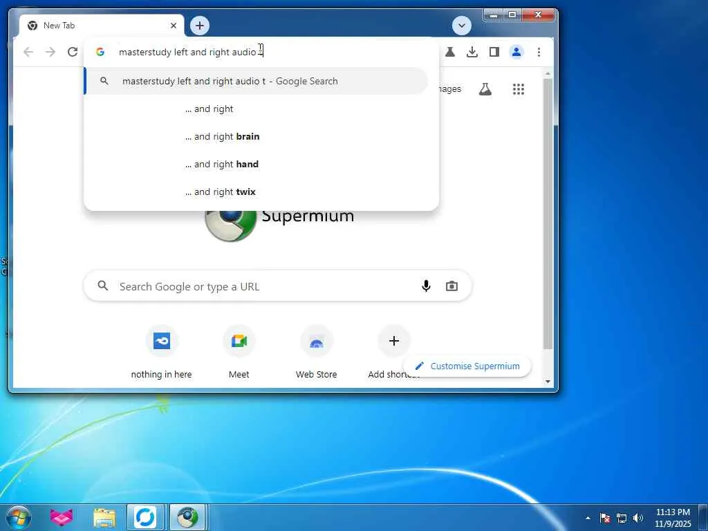This screenshot has height=531, width=708.
Task: Open the profile avatar button
Action: 516,52
